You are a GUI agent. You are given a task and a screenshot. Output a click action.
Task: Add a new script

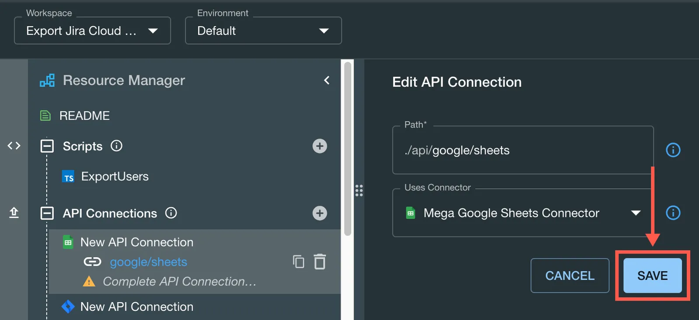pos(320,146)
